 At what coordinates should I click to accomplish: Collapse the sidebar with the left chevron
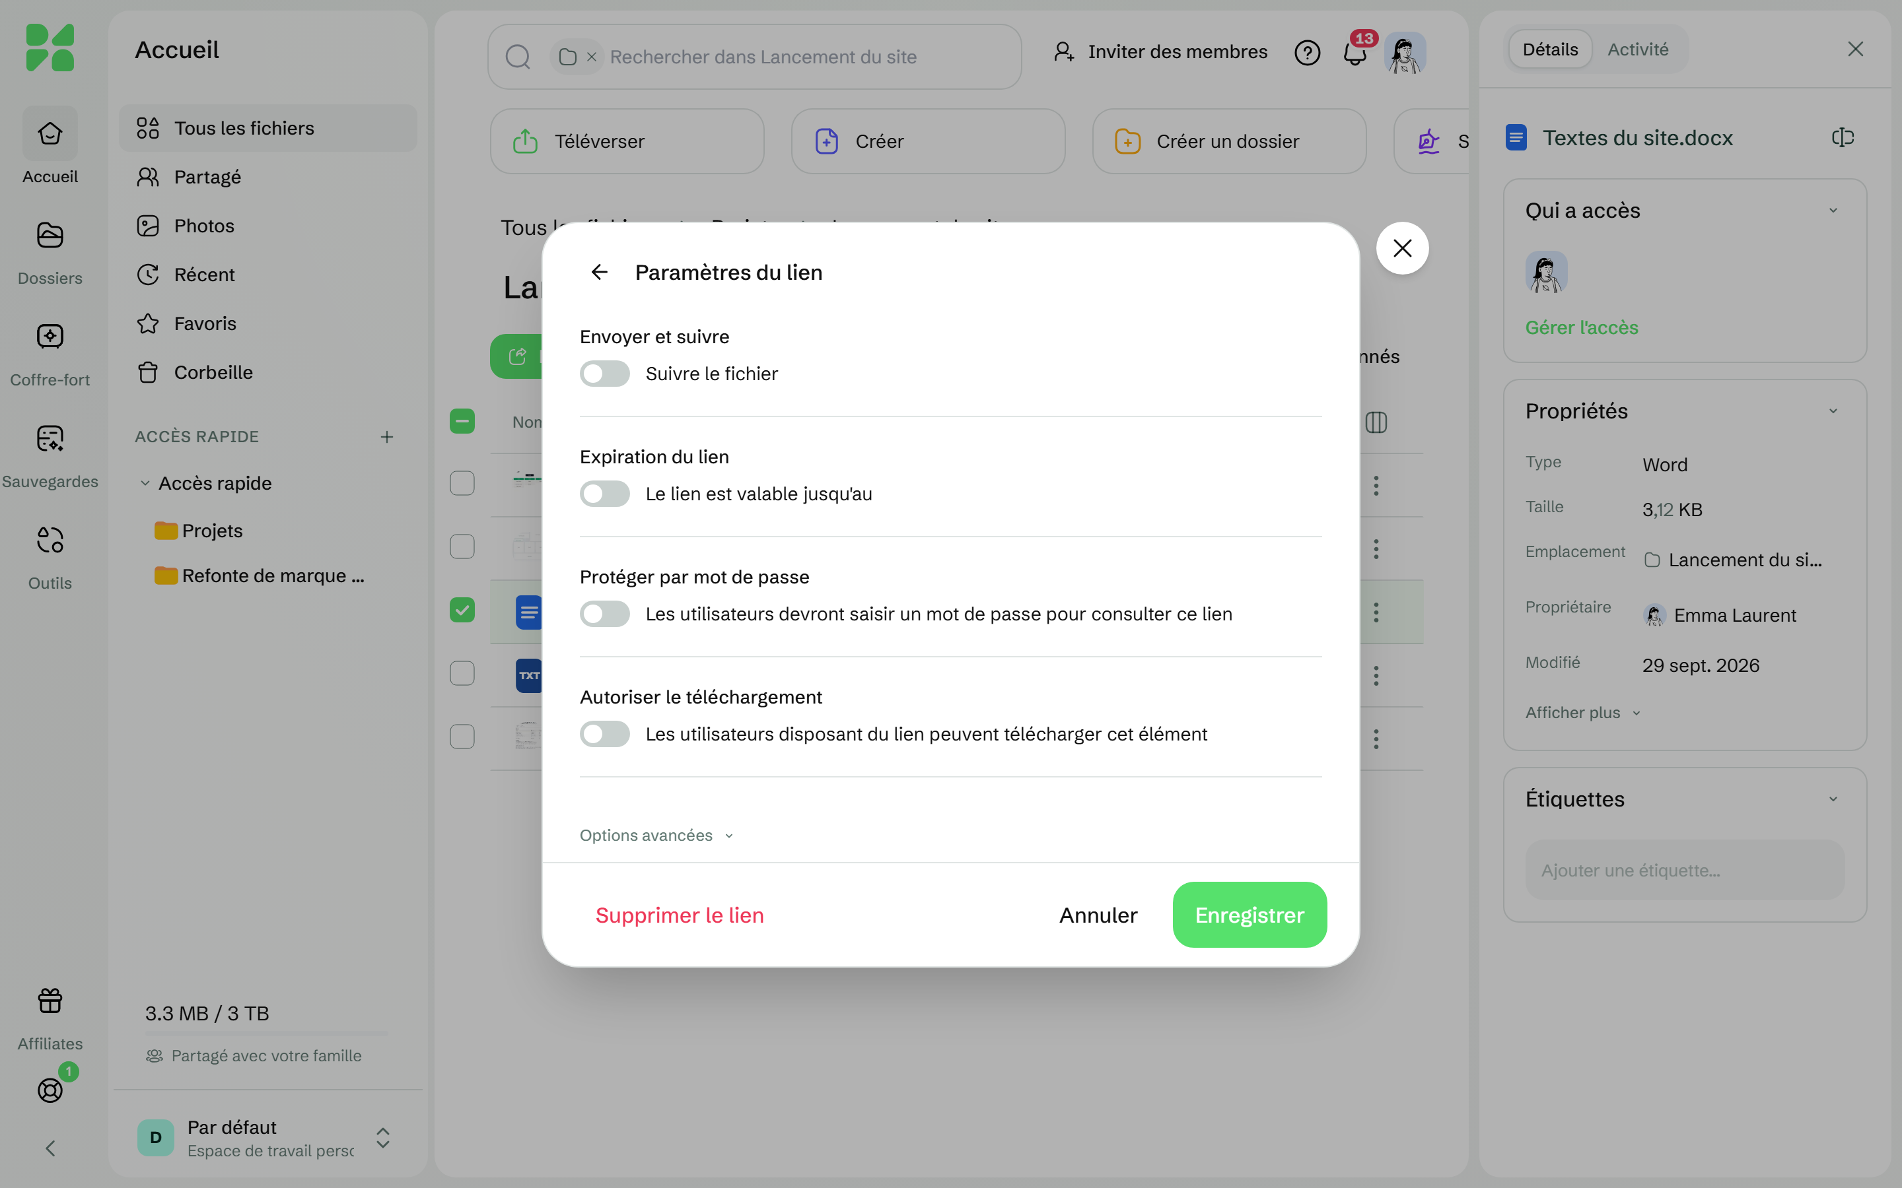(50, 1148)
